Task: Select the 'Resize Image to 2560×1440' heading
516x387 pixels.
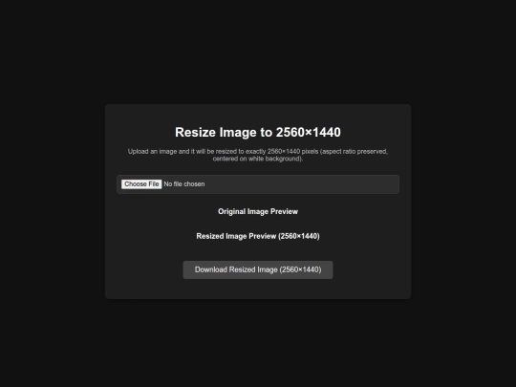Action: click(258, 132)
